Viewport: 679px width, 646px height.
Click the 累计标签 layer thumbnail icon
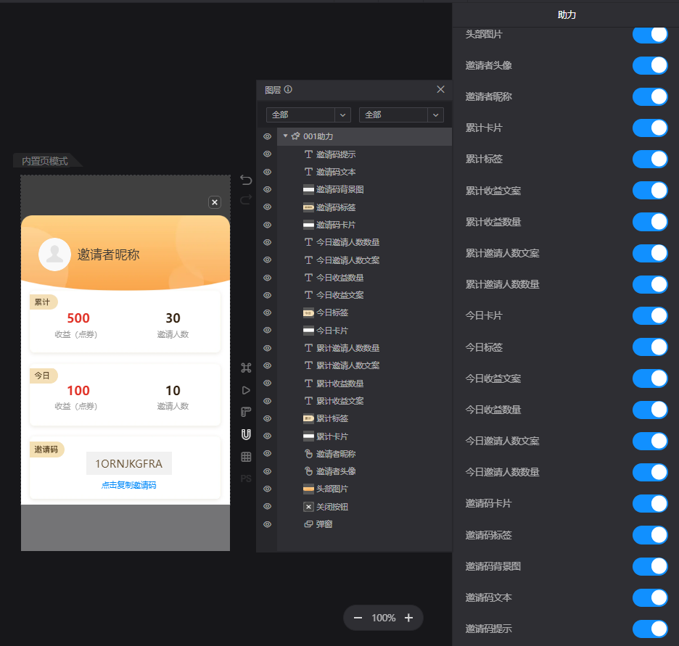pyautogui.click(x=308, y=418)
